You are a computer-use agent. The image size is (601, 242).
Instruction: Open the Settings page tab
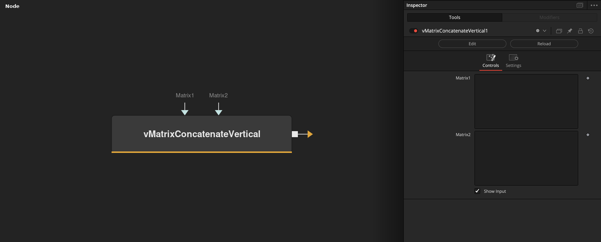(x=513, y=61)
